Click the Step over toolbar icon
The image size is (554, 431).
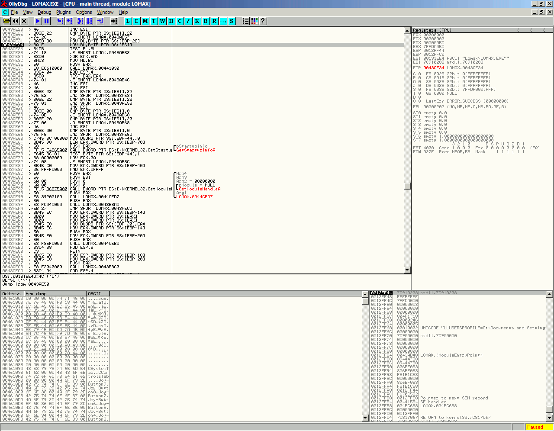coord(69,21)
